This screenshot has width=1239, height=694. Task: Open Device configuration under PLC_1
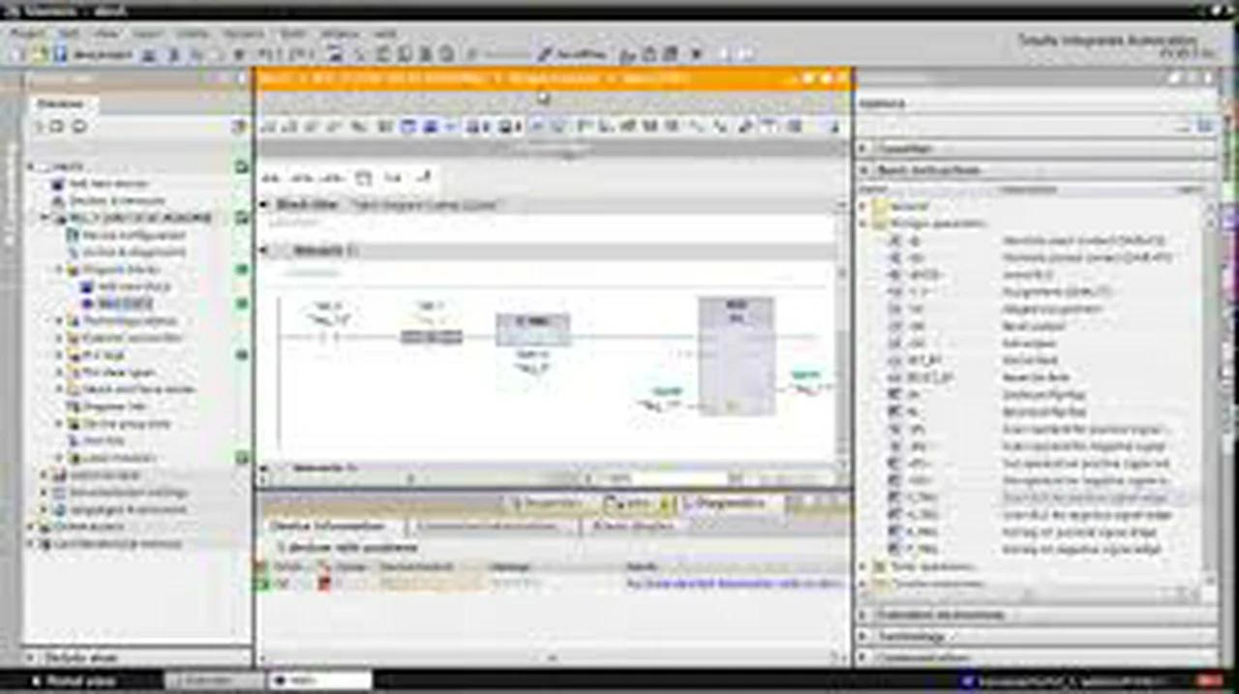[x=126, y=235]
